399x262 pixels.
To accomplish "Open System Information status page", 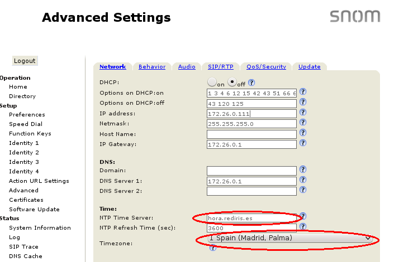I will point(40,228).
